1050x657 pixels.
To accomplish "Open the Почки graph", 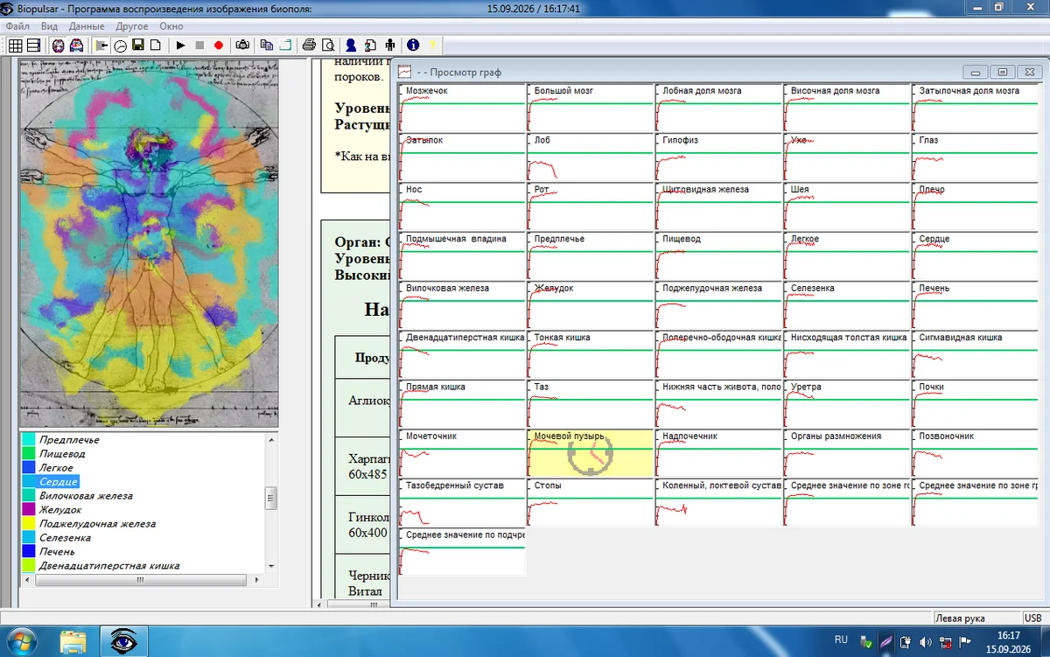I will tap(975, 403).
